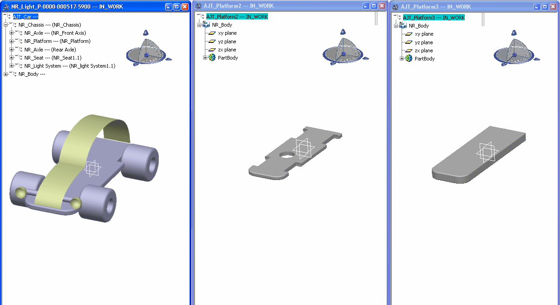This screenshot has width=560, height=305.
Task: Click PartBody gear icon in AJT_Platform2 tree
Action: [212, 58]
